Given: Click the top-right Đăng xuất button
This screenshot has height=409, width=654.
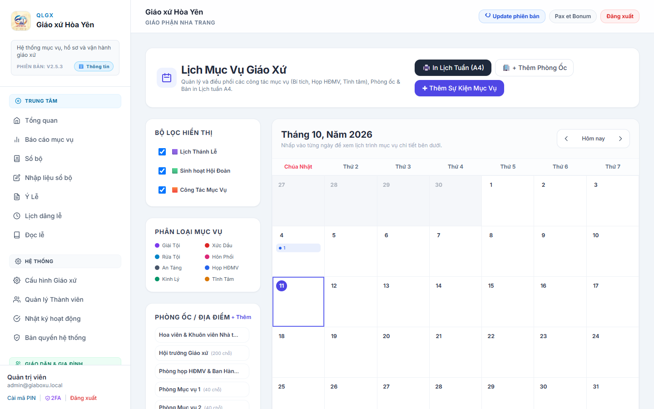Looking at the screenshot, I should [x=619, y=16].
